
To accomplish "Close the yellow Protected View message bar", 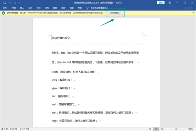I will tap(193, 13).
